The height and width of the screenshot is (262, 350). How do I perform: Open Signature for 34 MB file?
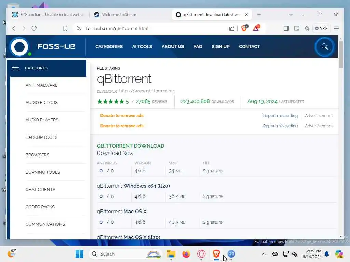point(213,171)
